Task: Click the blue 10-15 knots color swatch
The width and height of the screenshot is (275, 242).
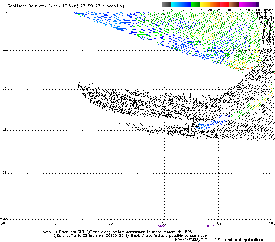Action: tap(186, 4)
